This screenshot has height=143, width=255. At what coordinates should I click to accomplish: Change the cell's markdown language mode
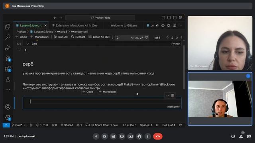[x=174, y=107]
